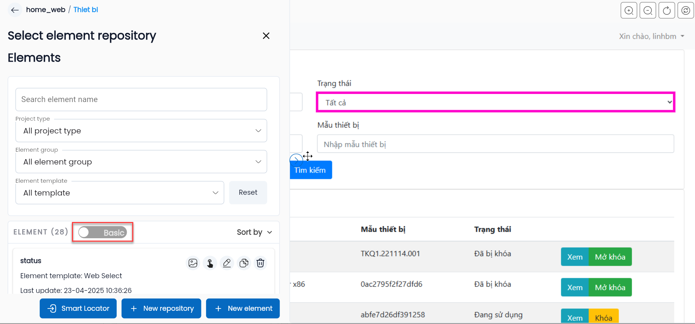Click the 'Last update: 23-04-2025 10:36:26' text
The width and height of the screenshot is (695, 324).
click(76, 290)
